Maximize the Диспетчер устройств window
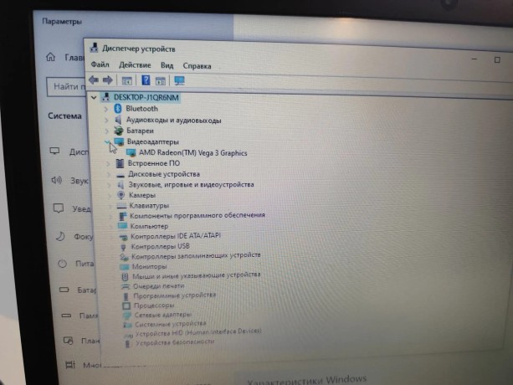The width and height of the screenshot is (513, 385). click(x=497, y=60)
